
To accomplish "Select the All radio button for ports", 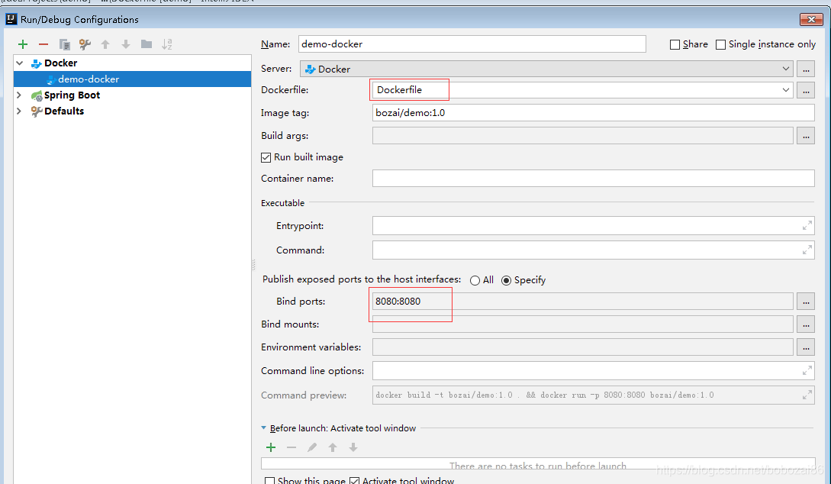I will (475, 280).
